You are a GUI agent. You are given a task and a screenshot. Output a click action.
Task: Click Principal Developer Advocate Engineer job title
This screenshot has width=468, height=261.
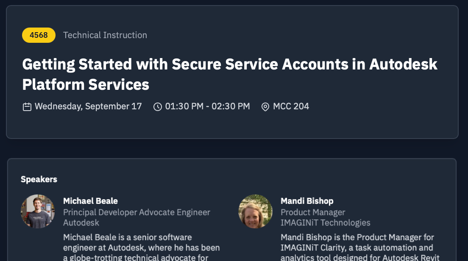coord(136,212)
